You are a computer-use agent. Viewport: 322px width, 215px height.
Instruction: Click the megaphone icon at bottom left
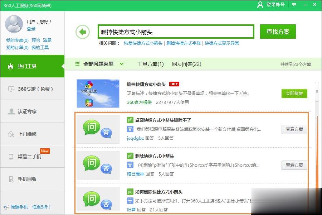6,207
